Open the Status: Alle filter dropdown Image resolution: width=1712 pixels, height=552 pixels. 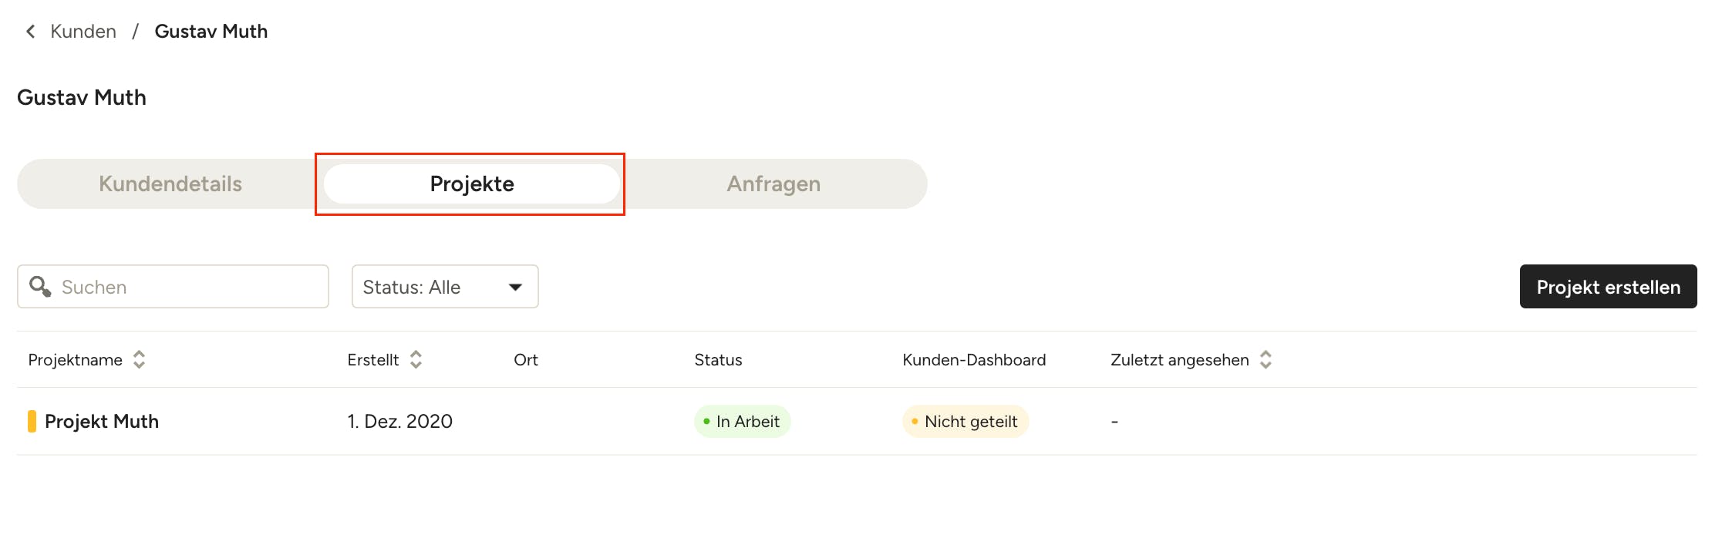click(444, 287)
